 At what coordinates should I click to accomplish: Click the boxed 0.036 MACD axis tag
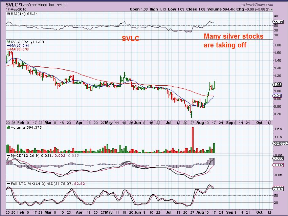(278, 158)
